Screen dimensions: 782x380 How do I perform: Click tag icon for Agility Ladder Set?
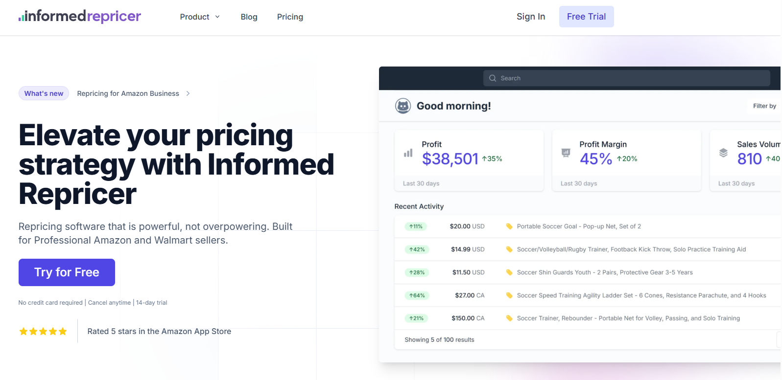509,295
